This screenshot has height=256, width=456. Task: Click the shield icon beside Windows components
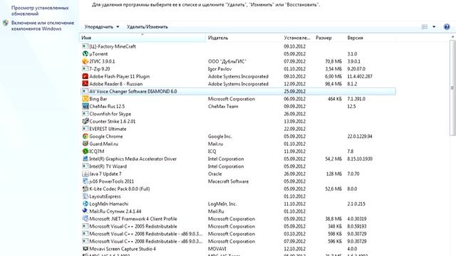[6, 23]
